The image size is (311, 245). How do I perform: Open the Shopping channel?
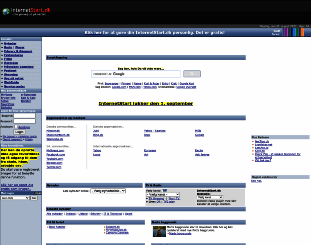tap(11, 75)
